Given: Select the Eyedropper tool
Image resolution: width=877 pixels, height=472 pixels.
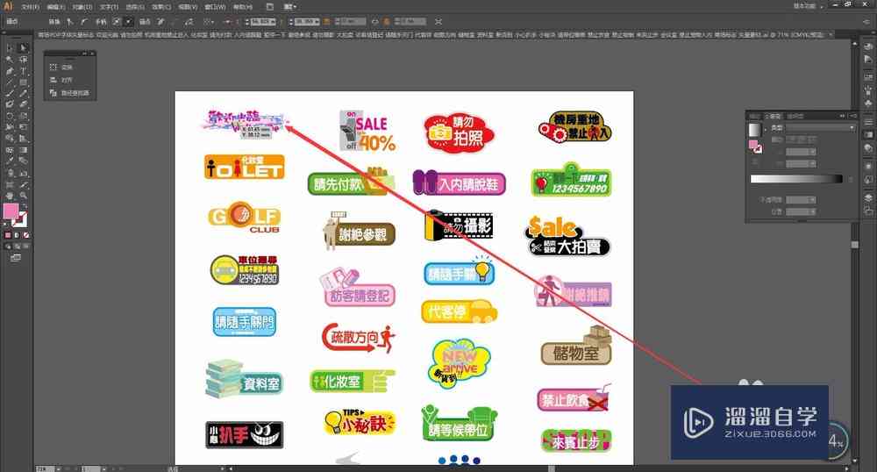Looking at the screenshot, I should (x=9, y=161).
